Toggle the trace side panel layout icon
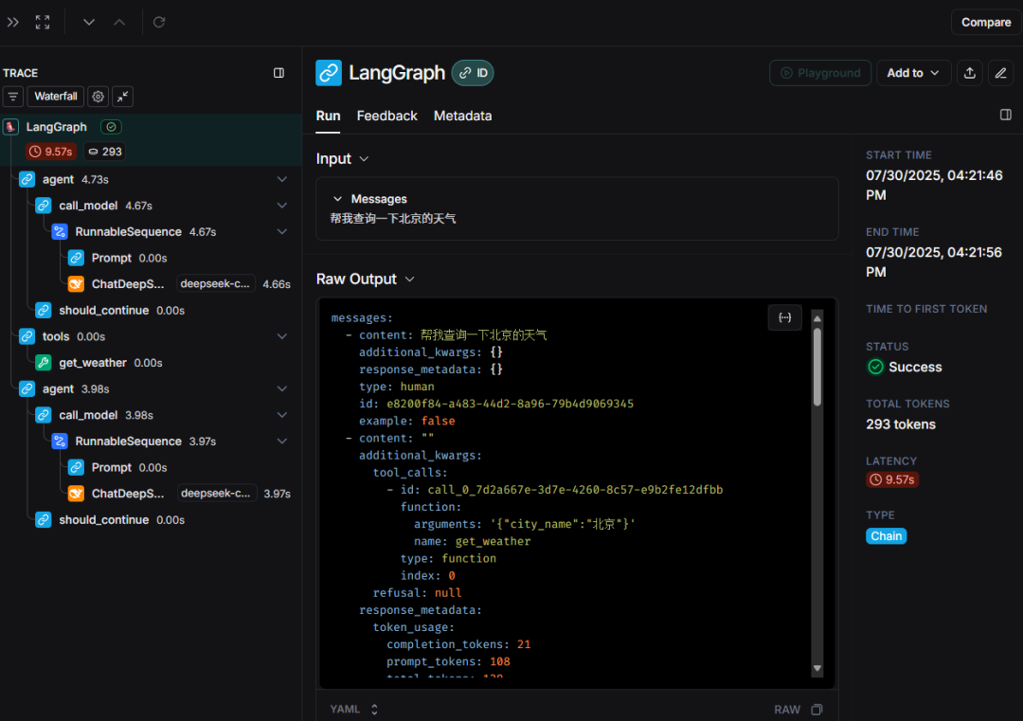This screenshot has height=721, width=1023. coord(278,73)
